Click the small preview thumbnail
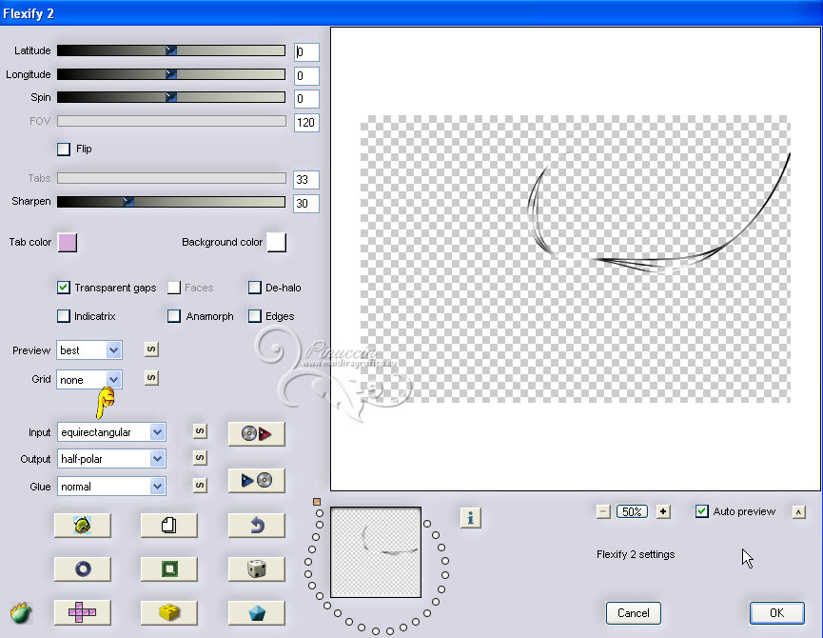Image resolution: width=823 pixels, height=638 pixels. click(375, 552)
